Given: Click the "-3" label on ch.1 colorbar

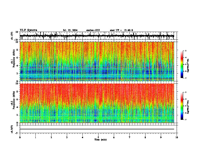Looking at the screenshot, I should tap(185, 51).
